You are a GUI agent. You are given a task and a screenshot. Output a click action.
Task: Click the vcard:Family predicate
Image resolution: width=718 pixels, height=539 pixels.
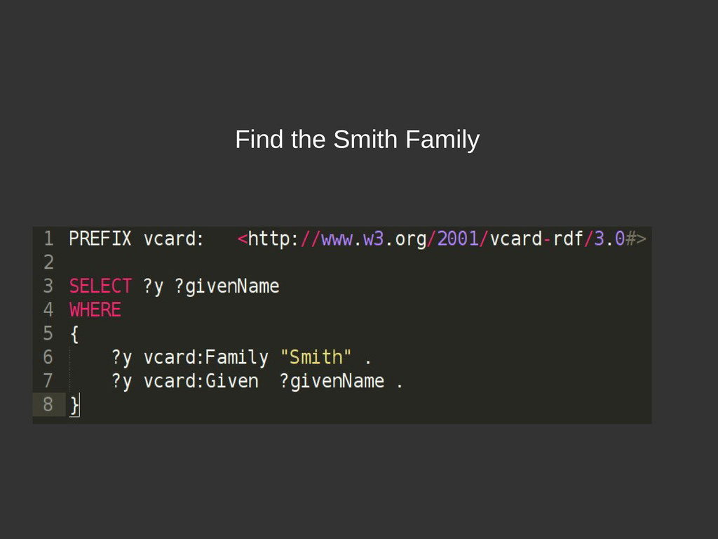(206, 357)
